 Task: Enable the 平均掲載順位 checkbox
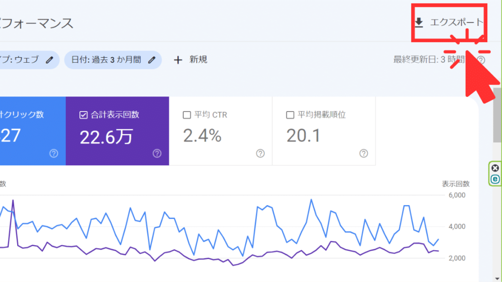pyautogui.click(x=289, y=115)
